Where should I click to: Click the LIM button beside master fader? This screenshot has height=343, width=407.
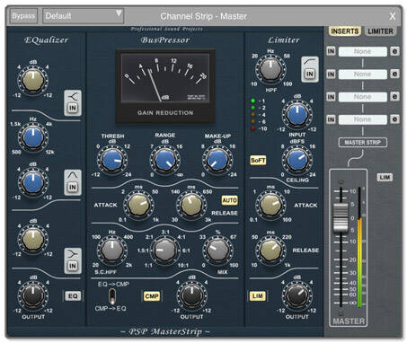point(385,178)
